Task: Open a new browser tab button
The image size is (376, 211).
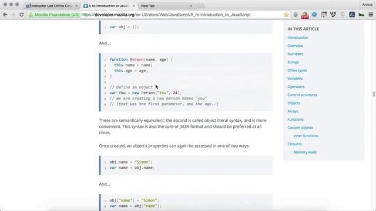Action: [x=201, y=6]
